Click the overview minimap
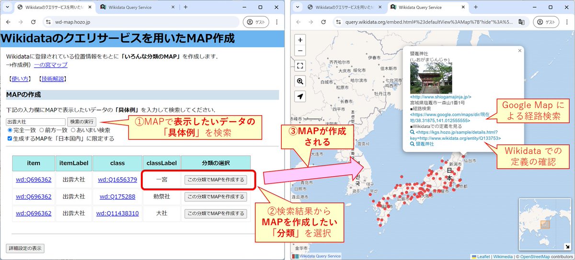The height and width of the screenshot is (260, 575). pos(546,224)
